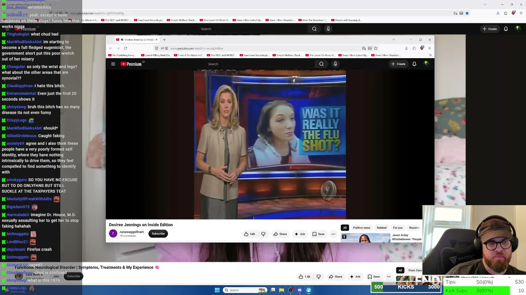Click search magnifier in background window

click(314, 29)
